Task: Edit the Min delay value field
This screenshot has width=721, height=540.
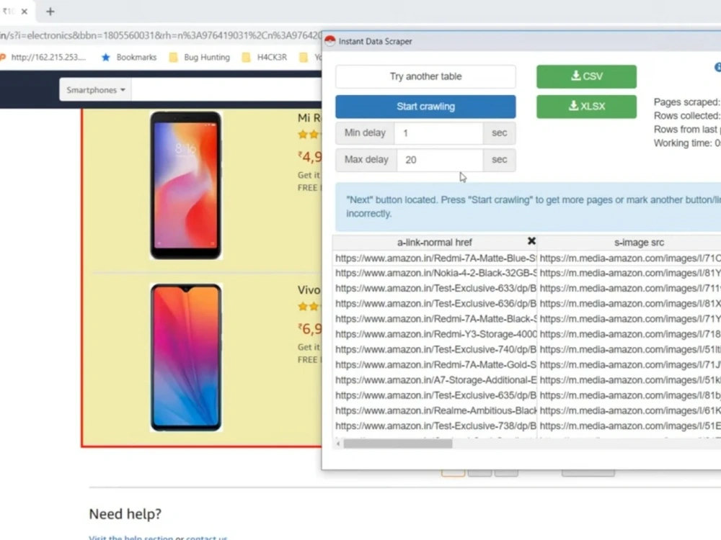Action: point(438,133)
